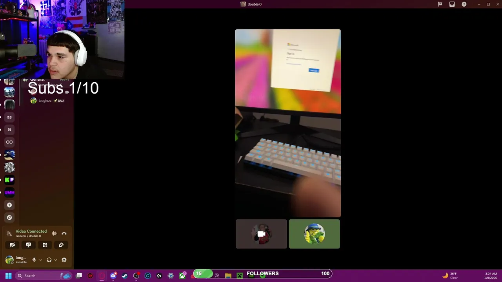Open connection info signal icon

[x=9, y=233]
